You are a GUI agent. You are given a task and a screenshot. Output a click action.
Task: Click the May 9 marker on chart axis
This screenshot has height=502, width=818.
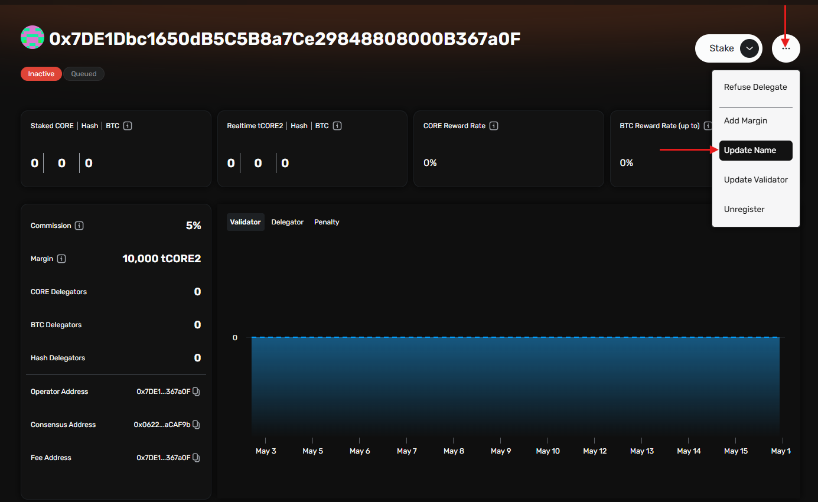pyautogui.click(x=500, y=451)
